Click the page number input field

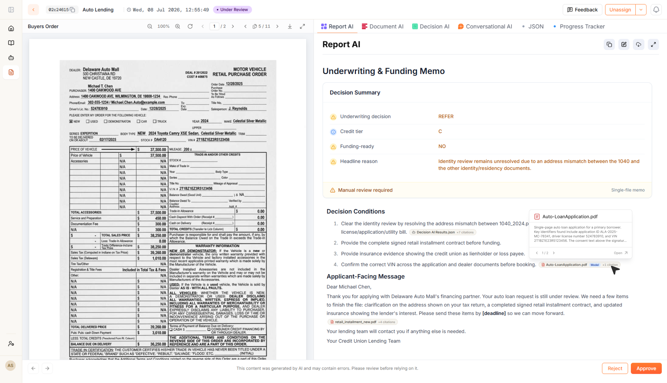point(214,26)
